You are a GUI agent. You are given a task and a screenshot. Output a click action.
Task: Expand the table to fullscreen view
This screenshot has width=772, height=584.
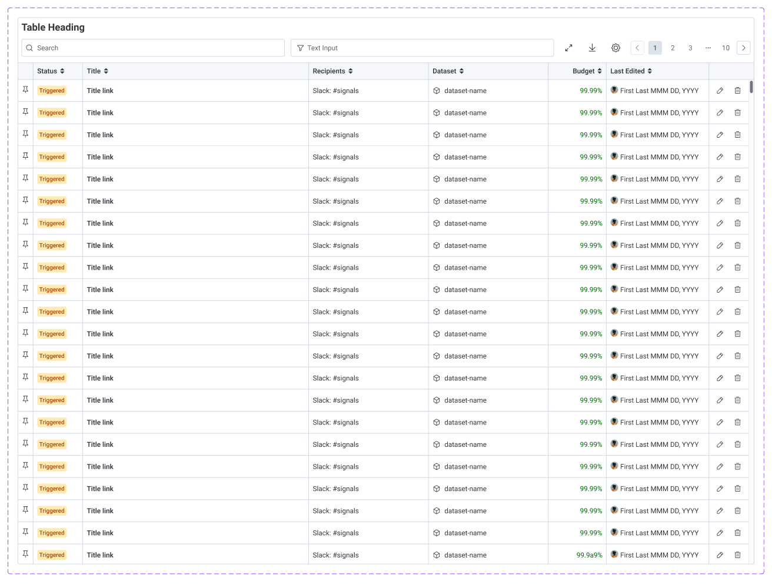(x=568, y=48)
